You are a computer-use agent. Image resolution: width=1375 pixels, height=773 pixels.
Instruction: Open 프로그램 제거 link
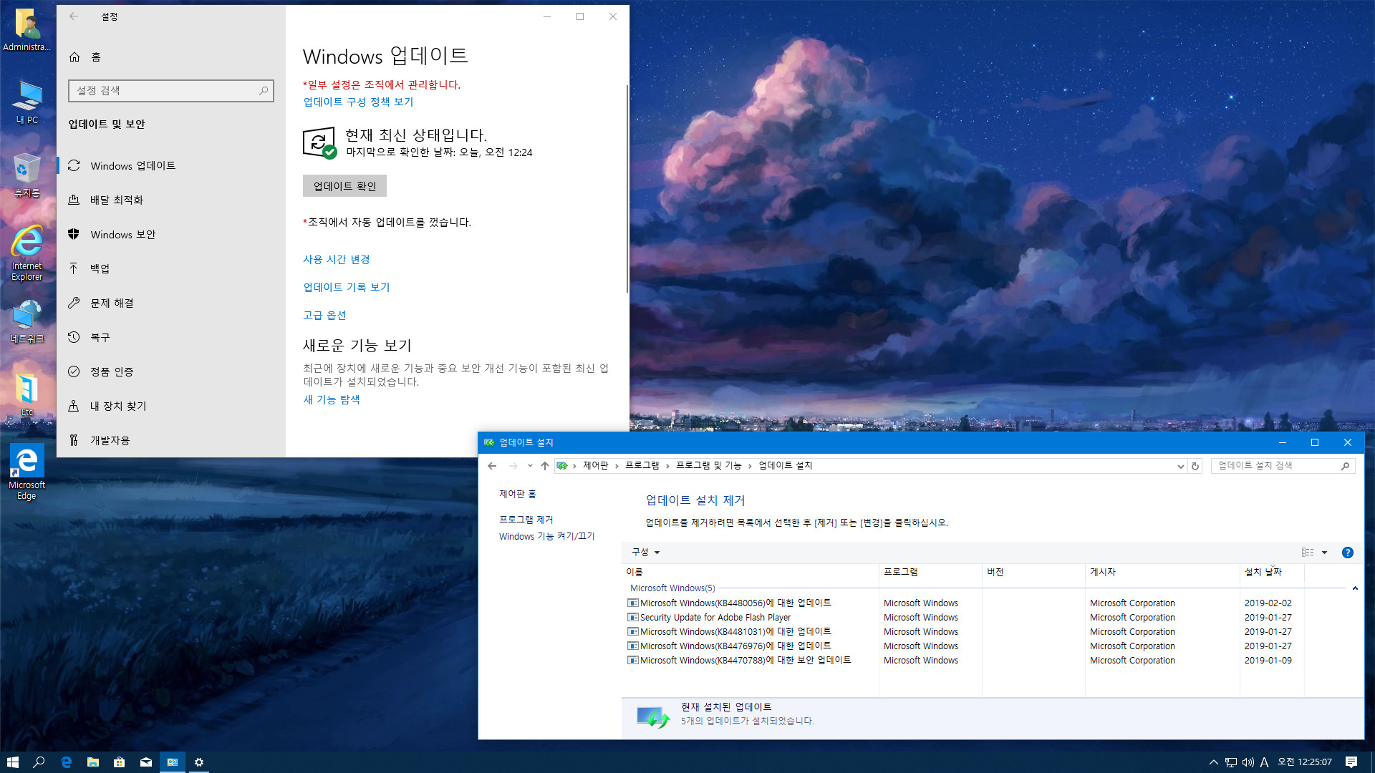coord(526,520)
